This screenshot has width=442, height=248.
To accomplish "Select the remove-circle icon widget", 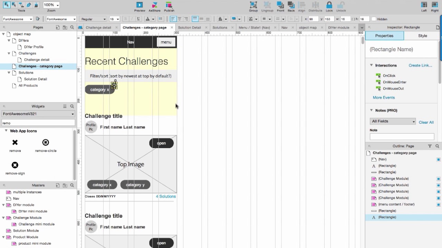I will pyautogui.click(x=46, y=142).
